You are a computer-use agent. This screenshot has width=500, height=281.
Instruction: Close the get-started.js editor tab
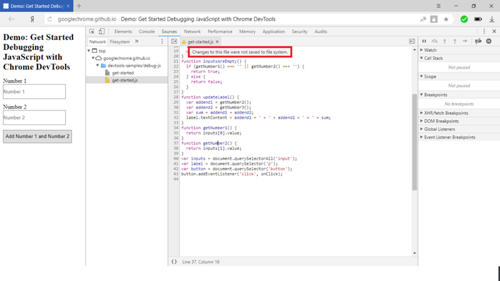point(217,42)
